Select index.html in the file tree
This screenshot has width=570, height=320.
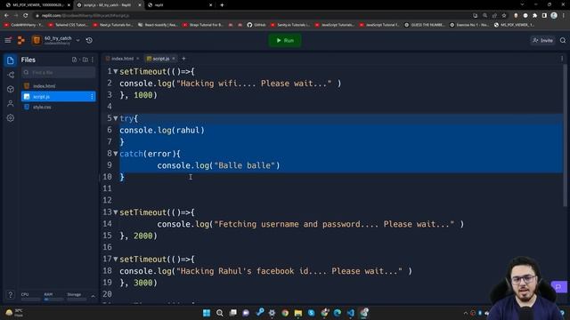coord(59,86)
